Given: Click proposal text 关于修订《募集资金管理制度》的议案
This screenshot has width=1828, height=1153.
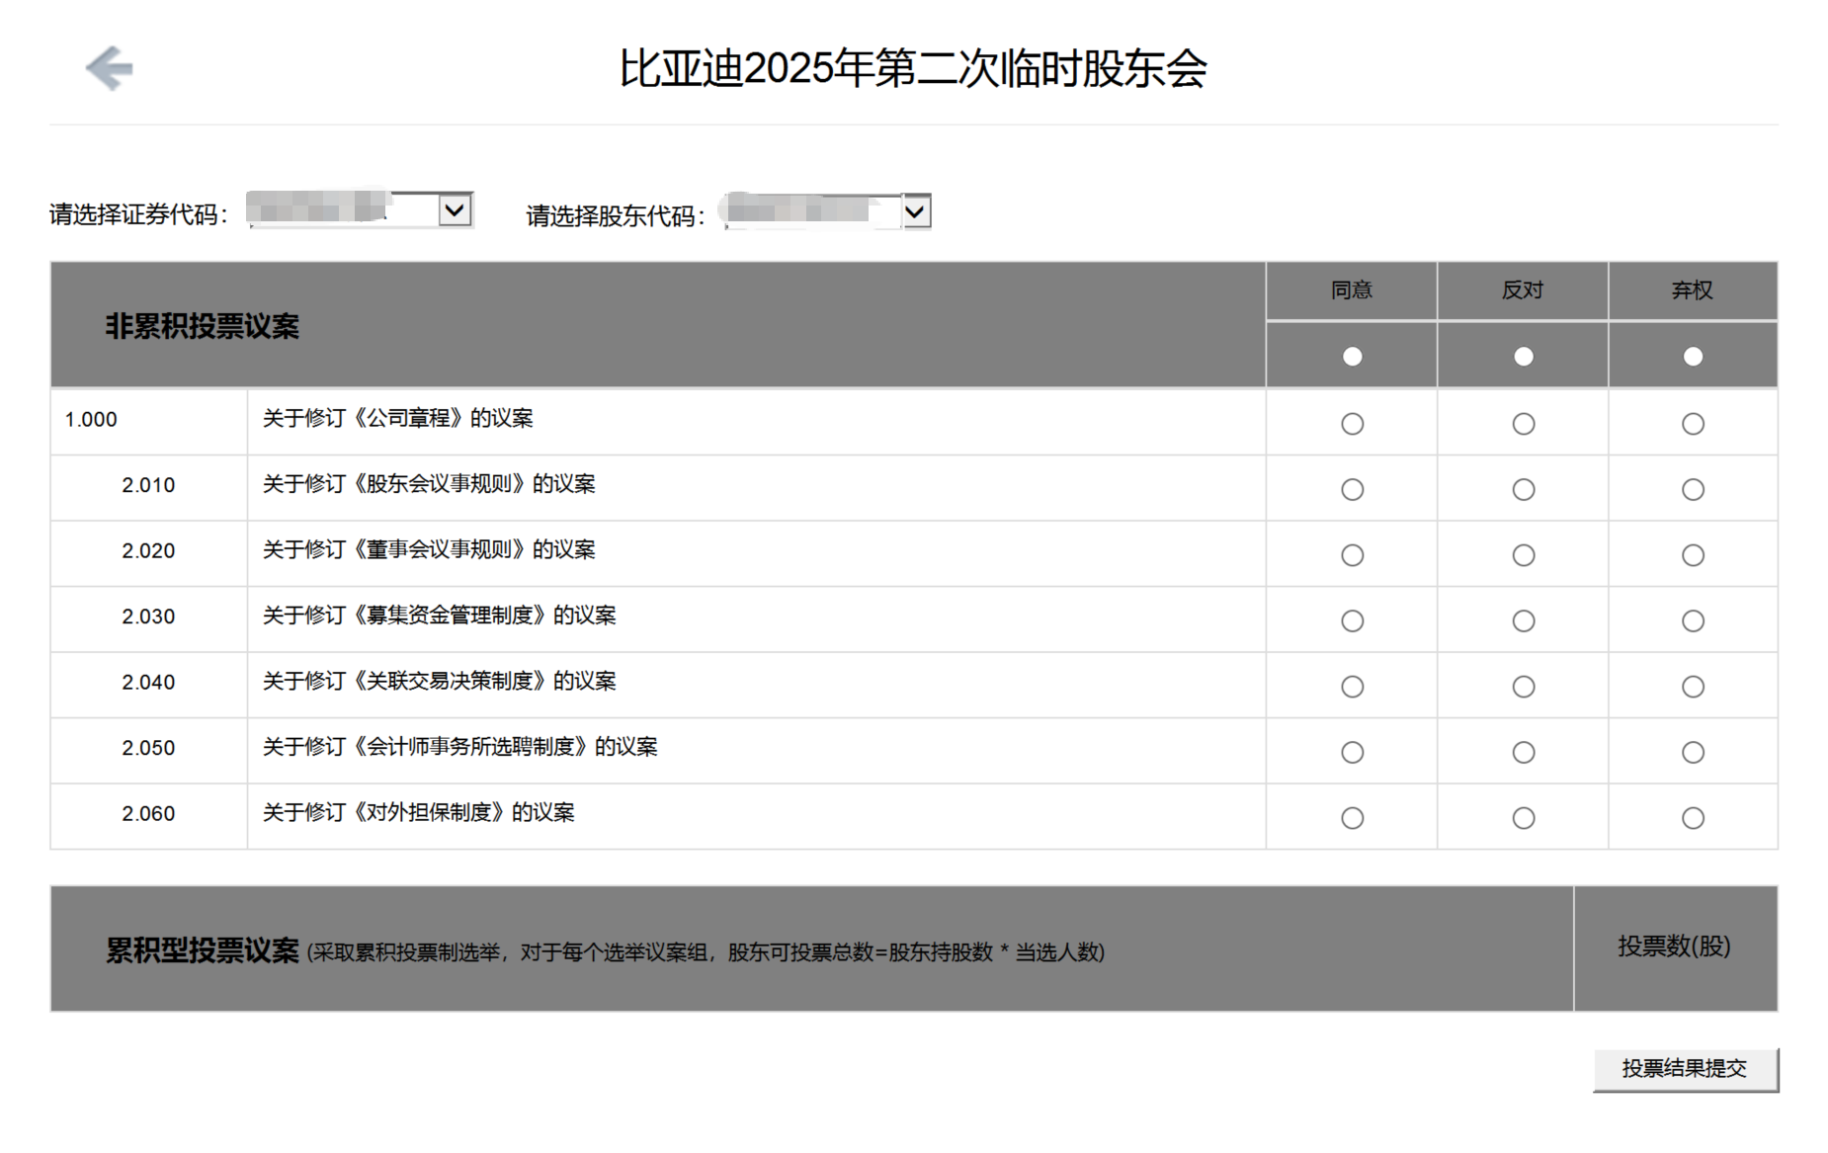Looking at the screenshot, I should (440, 616).
